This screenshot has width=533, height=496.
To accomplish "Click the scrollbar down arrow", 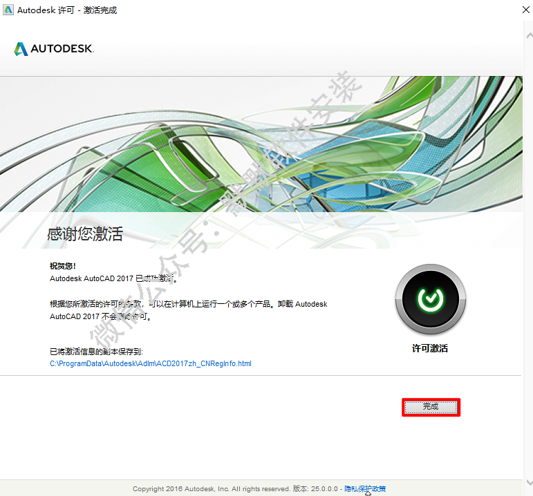I will coord(530,482).
